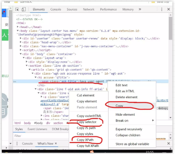Open the drawer Console tab
Screen dimensions: 175x154
(x=27, y=143)
